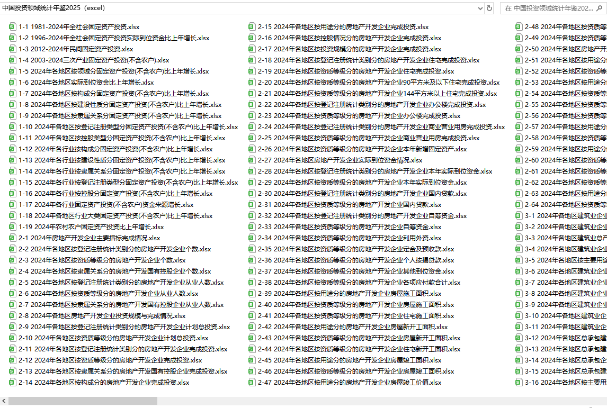
Task: Select file 2-38 房地产开发企业各项应付款合计
Action: point(359,282)
